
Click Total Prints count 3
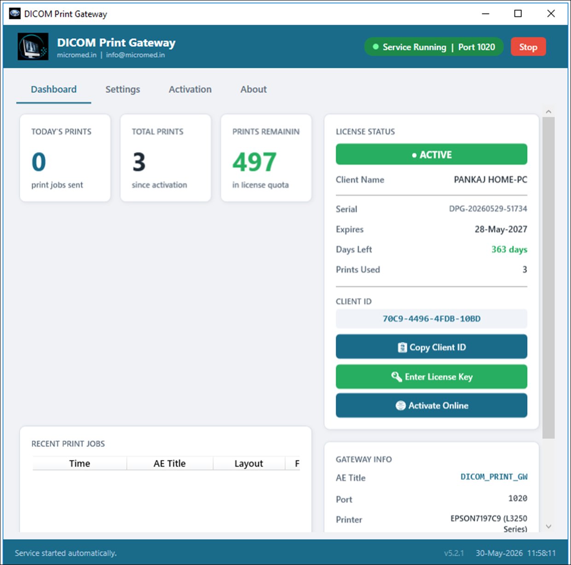139,162
